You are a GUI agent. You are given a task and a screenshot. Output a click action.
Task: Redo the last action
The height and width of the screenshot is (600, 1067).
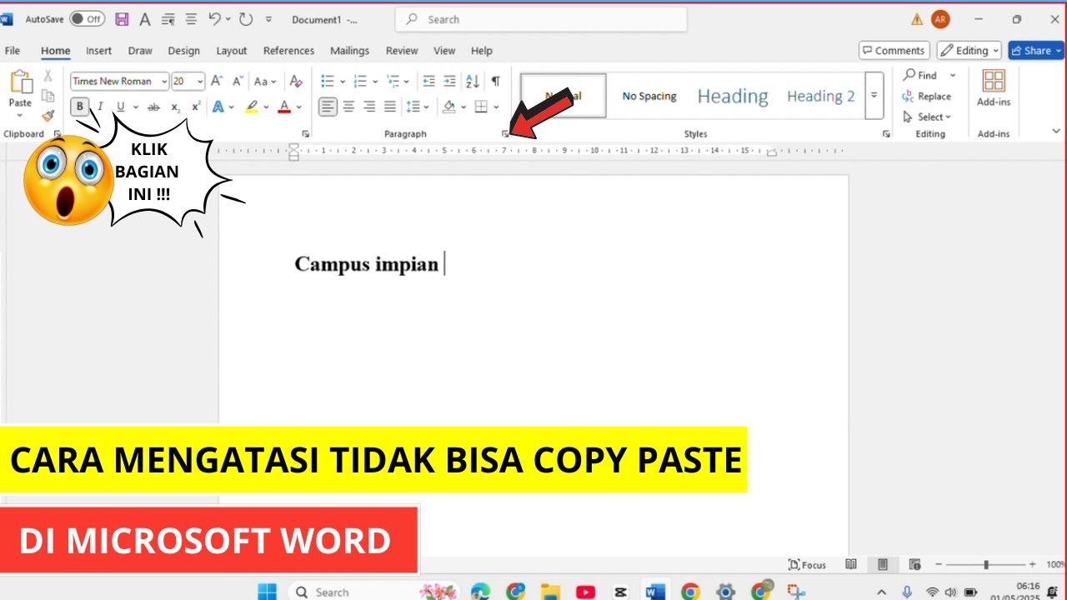pyautogui.click(x=246, y=18)
